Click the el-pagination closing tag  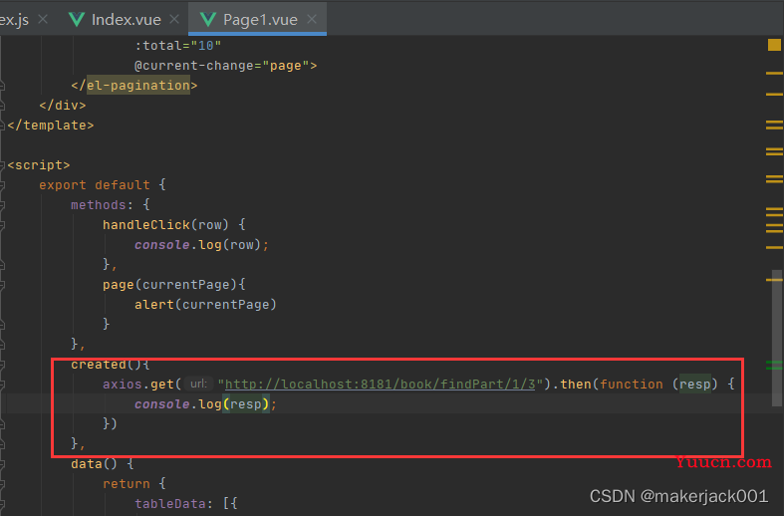[x=134, y=86]
